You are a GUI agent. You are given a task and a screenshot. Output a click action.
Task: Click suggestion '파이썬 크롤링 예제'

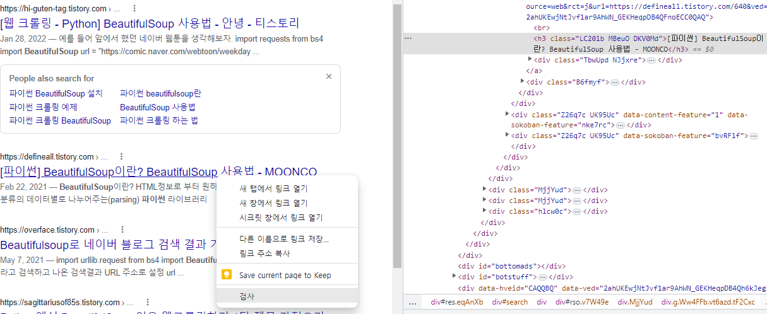click(44, 107)
